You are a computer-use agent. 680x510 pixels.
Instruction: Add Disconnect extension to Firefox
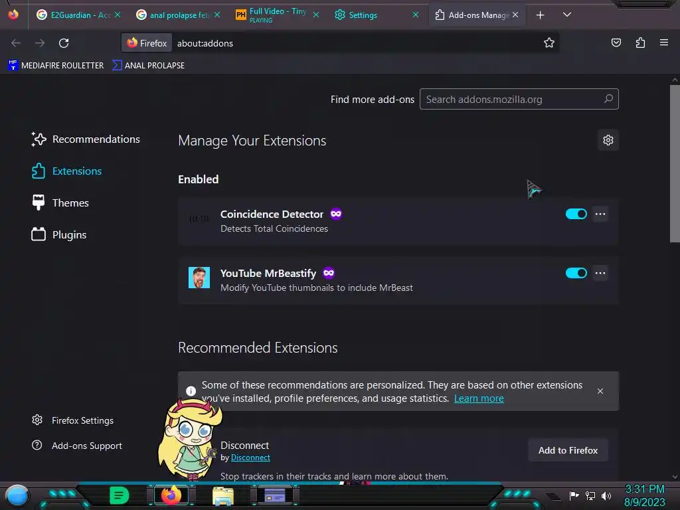568,450
